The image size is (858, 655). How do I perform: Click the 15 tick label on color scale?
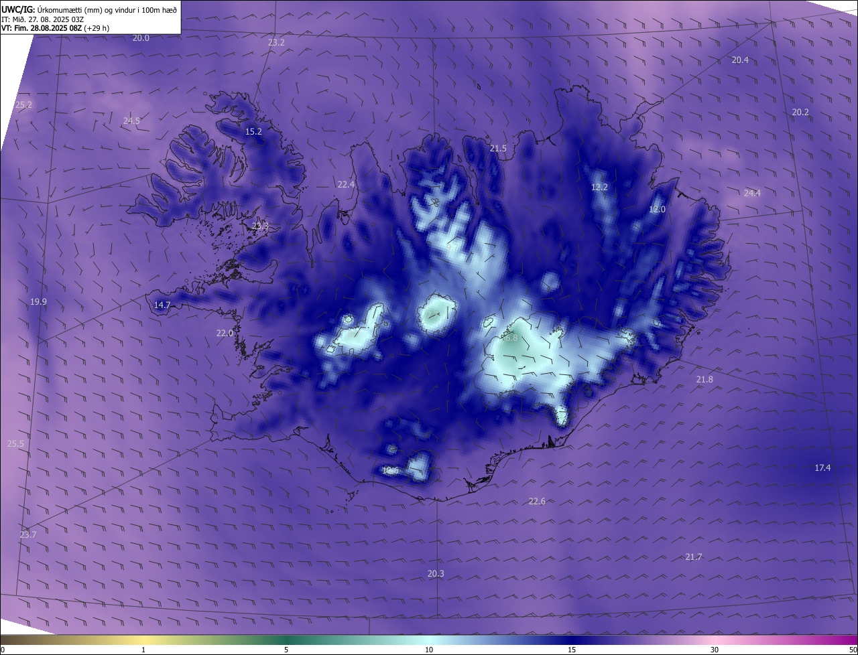pyautogui.click(x=572, y=650)
